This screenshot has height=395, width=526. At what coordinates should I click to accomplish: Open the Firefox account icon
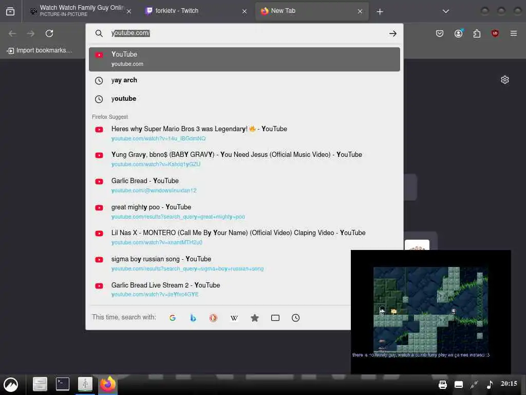click(459, 33)
